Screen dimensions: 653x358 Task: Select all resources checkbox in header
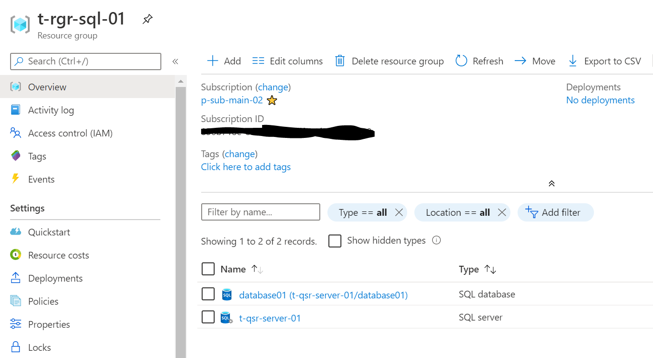tap(208, 269)
